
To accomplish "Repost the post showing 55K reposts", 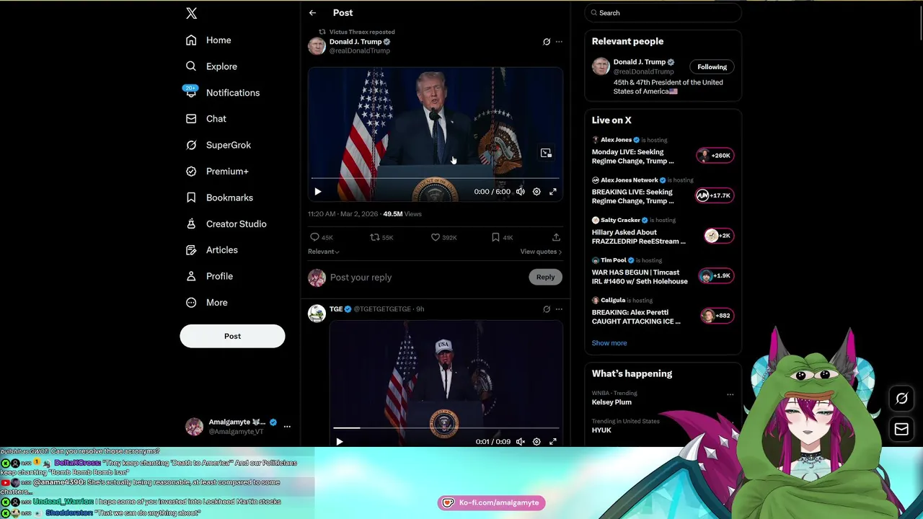I will 381,237.
